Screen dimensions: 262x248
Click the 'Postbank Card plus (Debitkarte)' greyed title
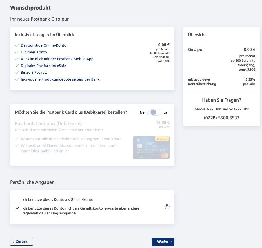48,123
